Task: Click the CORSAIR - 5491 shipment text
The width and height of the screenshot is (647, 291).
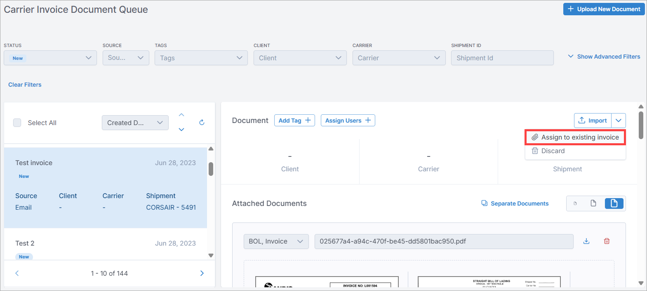Action: pyautogui.click(x=171, y=207)
